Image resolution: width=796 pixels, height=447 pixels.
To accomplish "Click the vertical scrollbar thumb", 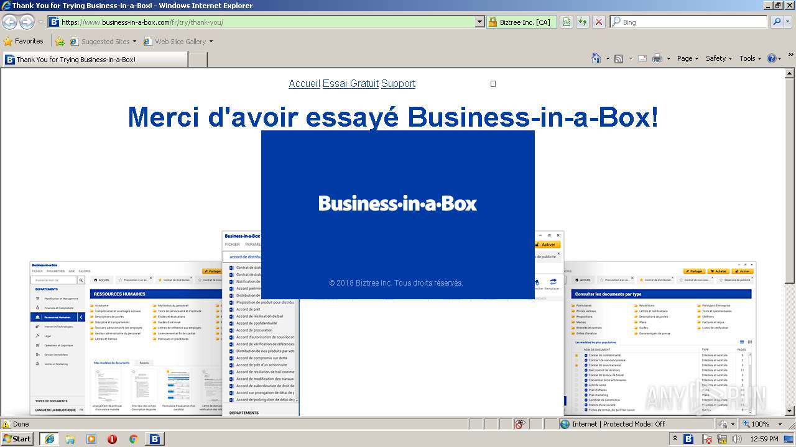I will click(x=790, y=180).
